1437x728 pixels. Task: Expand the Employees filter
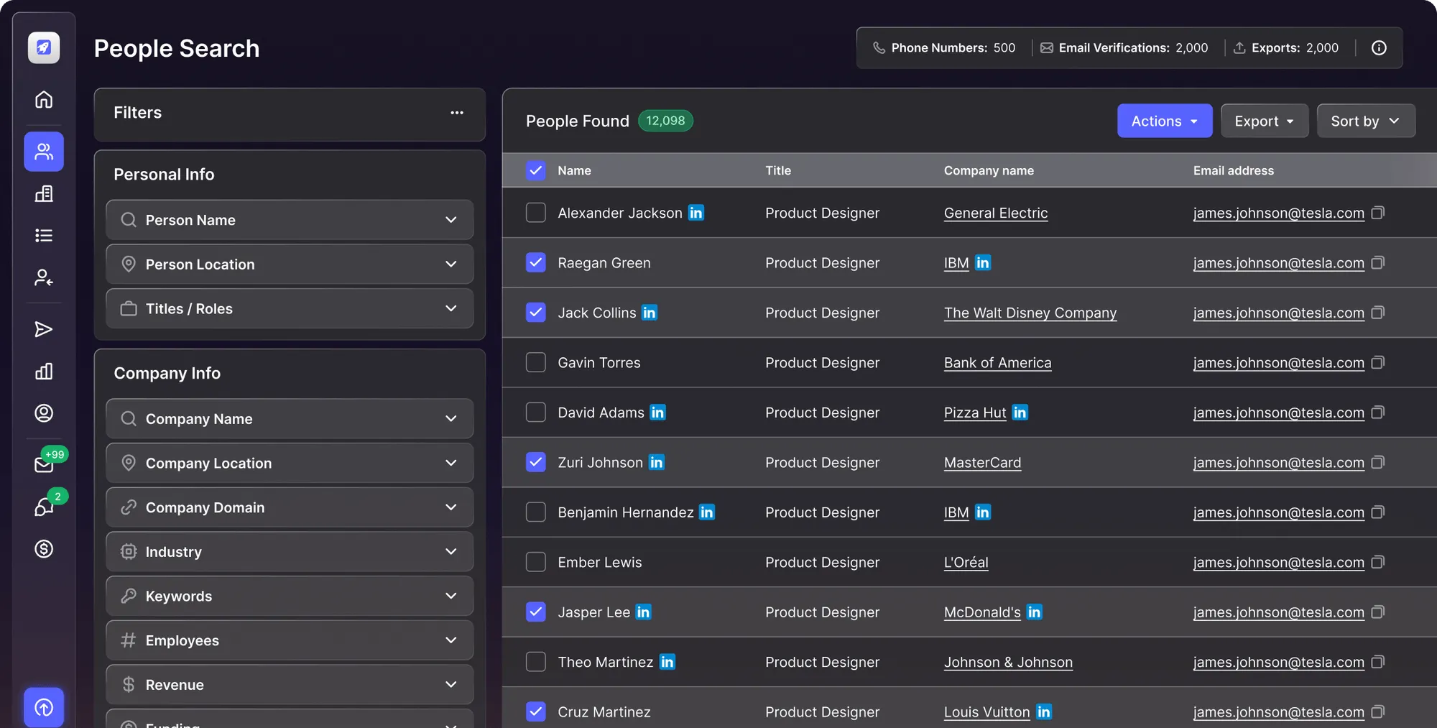coord(290,641)
